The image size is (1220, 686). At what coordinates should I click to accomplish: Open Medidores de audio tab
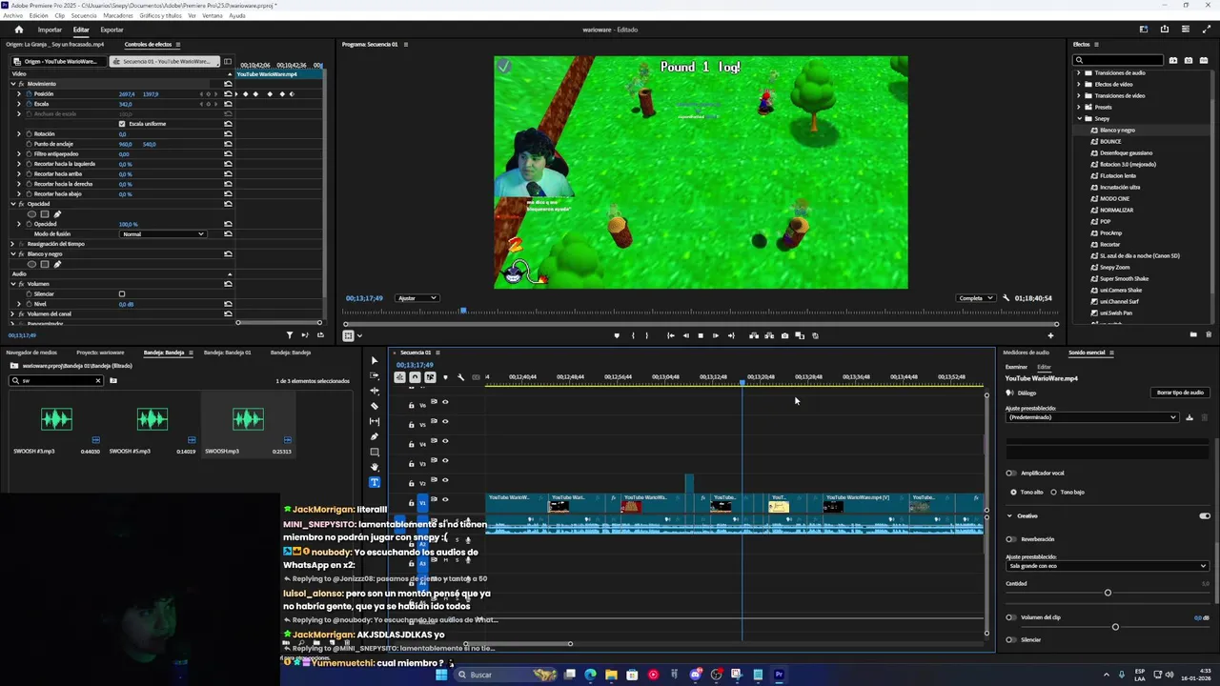point(1026,353)
